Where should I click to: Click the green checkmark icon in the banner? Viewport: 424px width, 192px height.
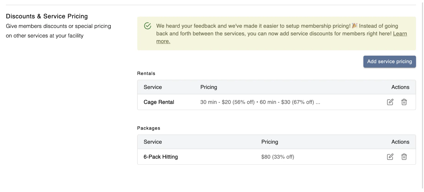(148, 26)
